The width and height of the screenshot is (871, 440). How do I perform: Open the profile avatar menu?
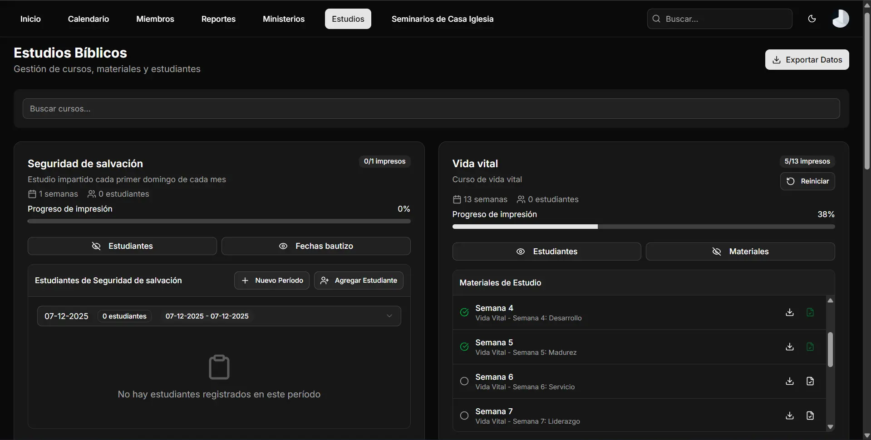coord(840,19)
